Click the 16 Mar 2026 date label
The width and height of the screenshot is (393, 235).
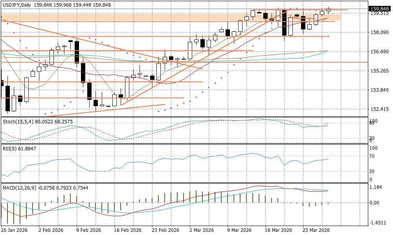[278, 230]
